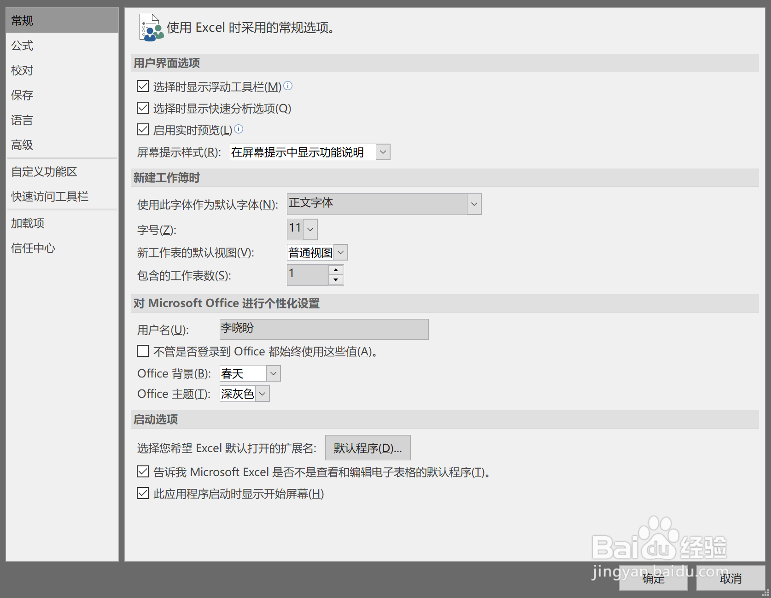Select the 常规 category

pos(62,20)
